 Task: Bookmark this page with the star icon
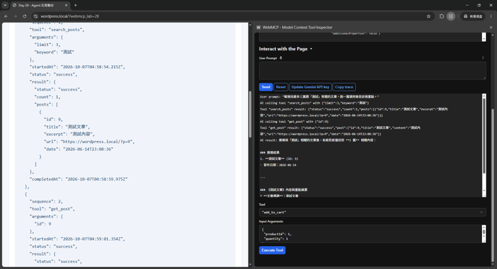click(429, 16)
